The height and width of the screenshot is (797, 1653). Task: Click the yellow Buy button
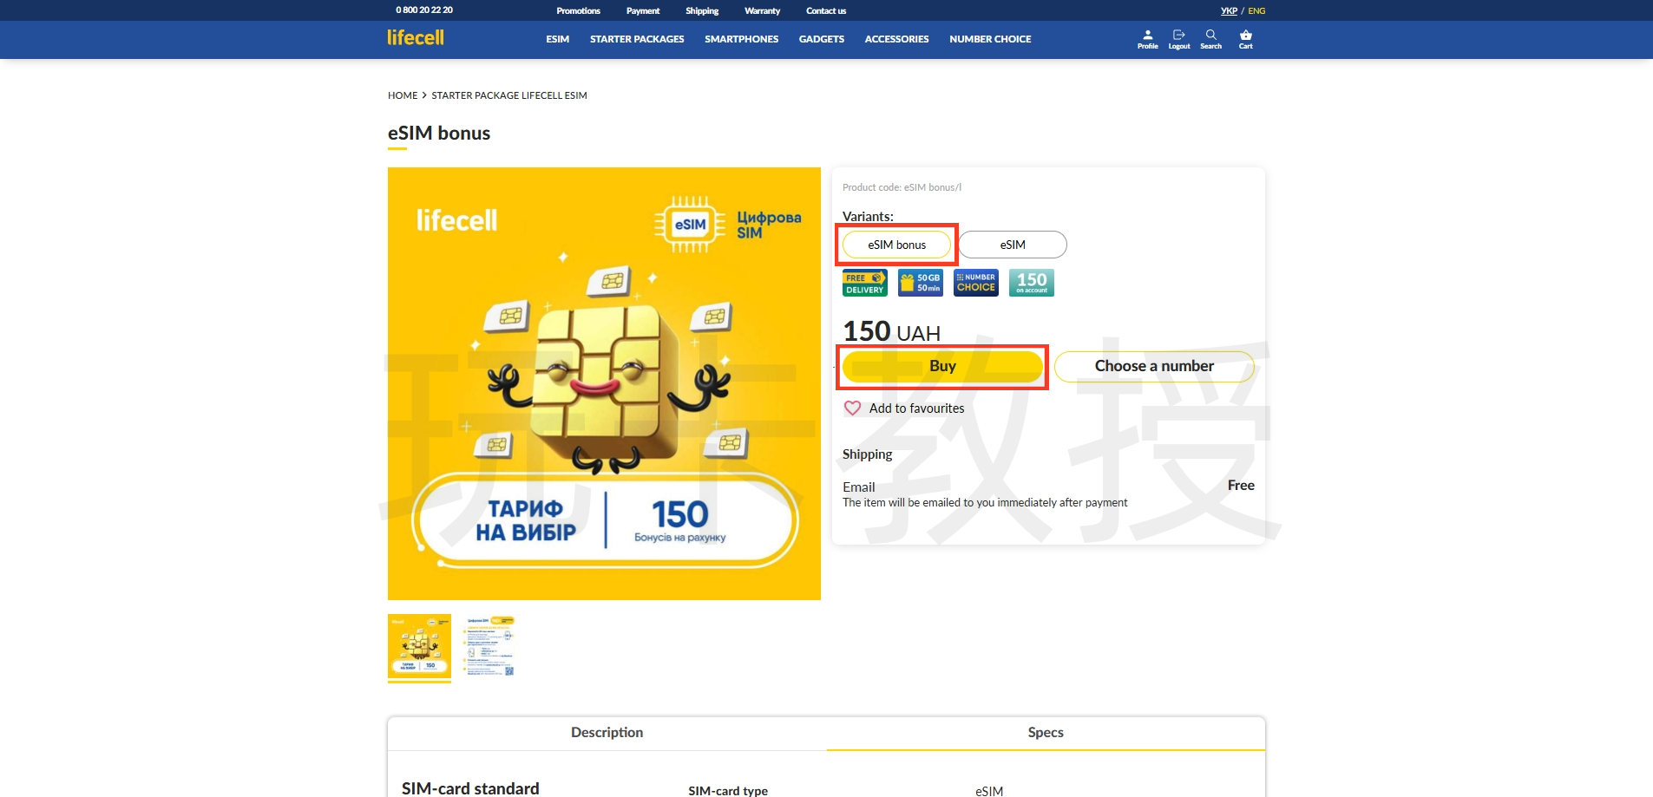(x=942, y=366)
